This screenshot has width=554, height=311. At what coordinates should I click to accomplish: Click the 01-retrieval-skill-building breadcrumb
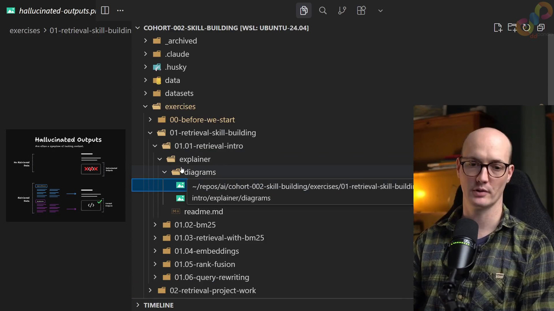[90, 30]
